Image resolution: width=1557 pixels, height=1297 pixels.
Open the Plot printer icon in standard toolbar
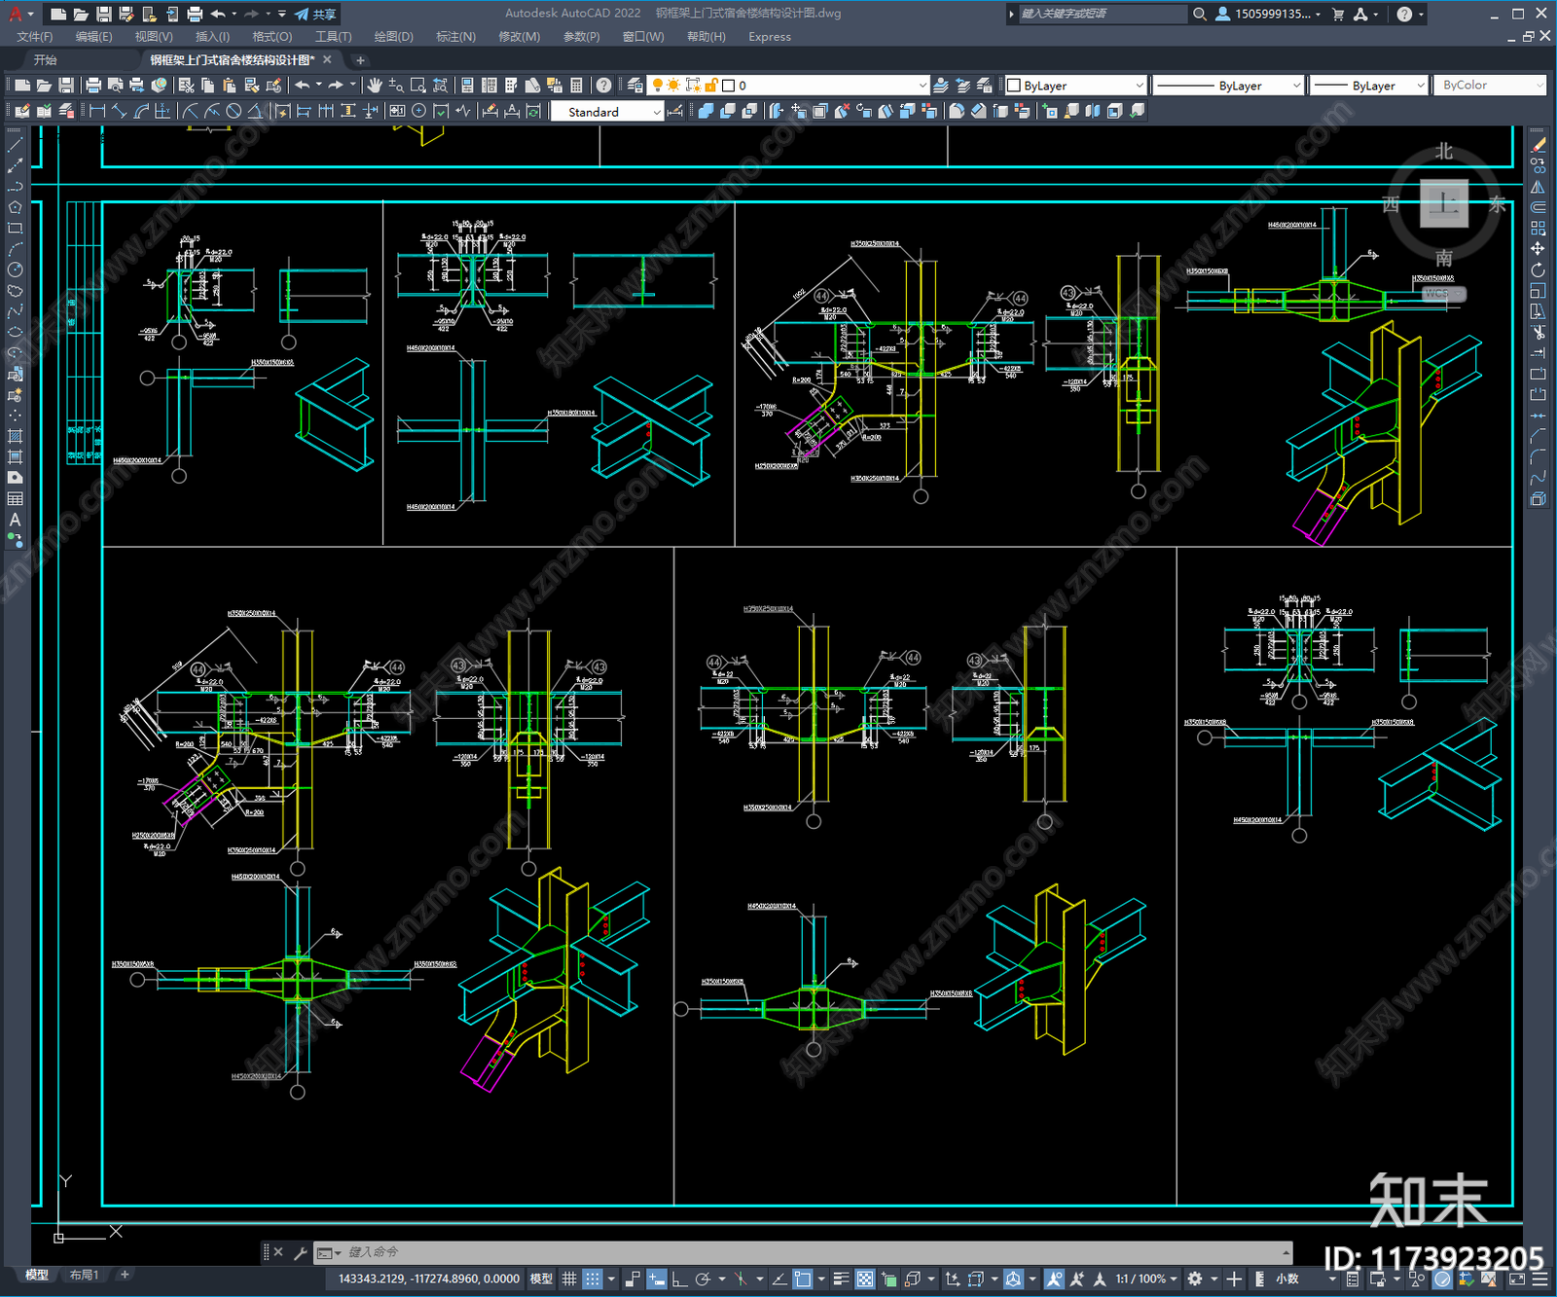click(93, 86)
